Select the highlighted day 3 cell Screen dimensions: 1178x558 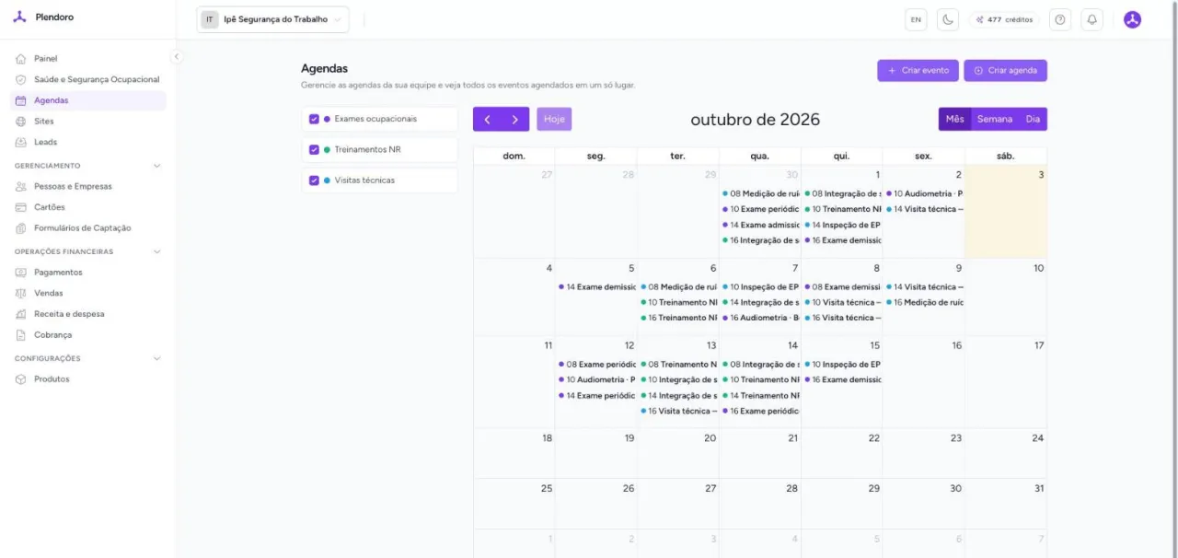point(1006,212)
